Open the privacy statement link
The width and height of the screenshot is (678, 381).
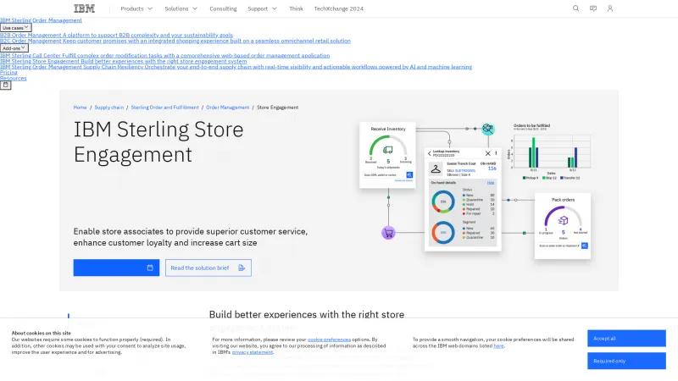(253, 352)
